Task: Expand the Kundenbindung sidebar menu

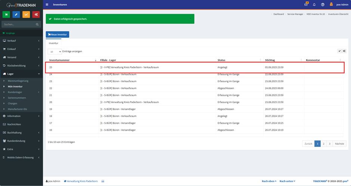Action: [21, 141]
